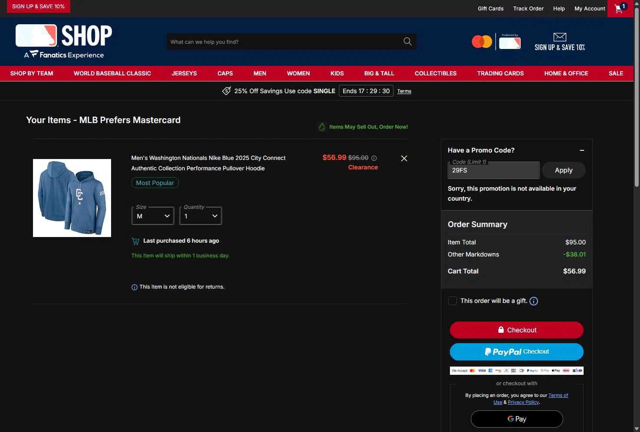Click Other Markdowns -$38.01 value
Viewport: 640px width, 432px height.
click(574, 255)
